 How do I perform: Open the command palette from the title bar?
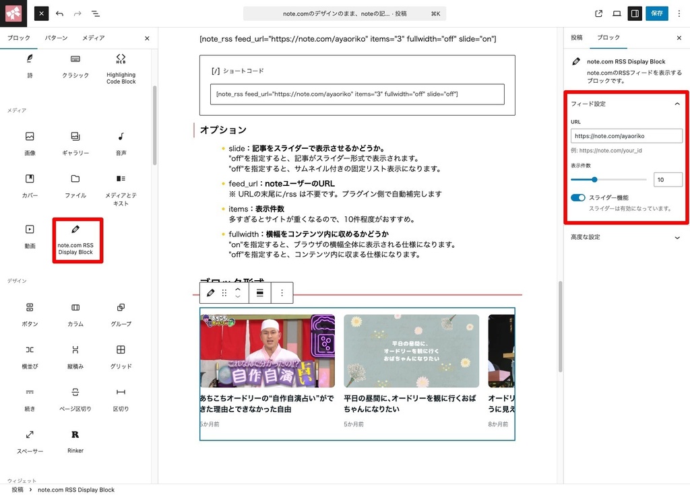point(345,13)
